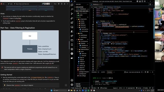Show more panel tabs ellipsis
Viewport: 164px width, 92px height.
pyautogui.click(x=114, y=72)
